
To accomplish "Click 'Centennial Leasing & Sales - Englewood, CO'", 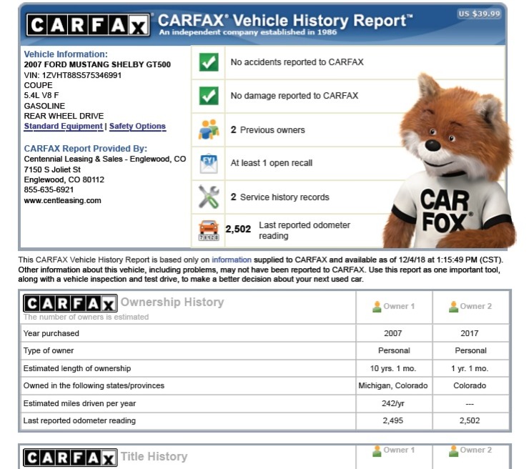I will pyautogui.click(x=104, y=159).
